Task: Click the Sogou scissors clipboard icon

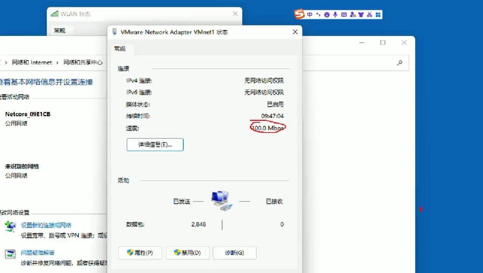Action: 369,14
